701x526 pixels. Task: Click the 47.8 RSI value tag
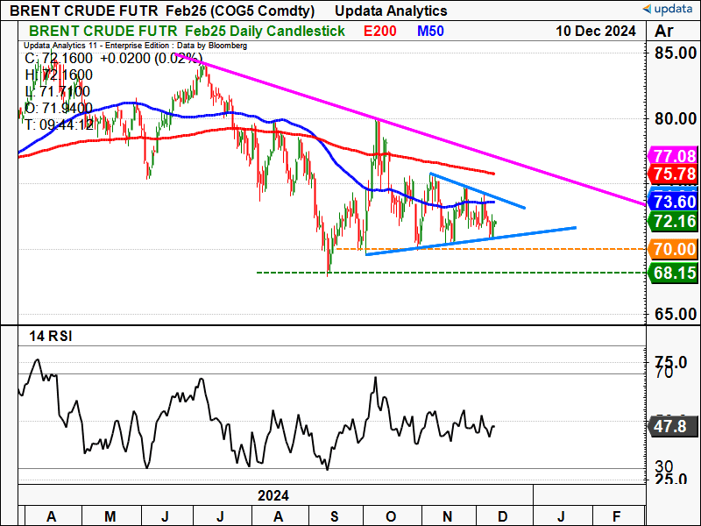(673, 426)
